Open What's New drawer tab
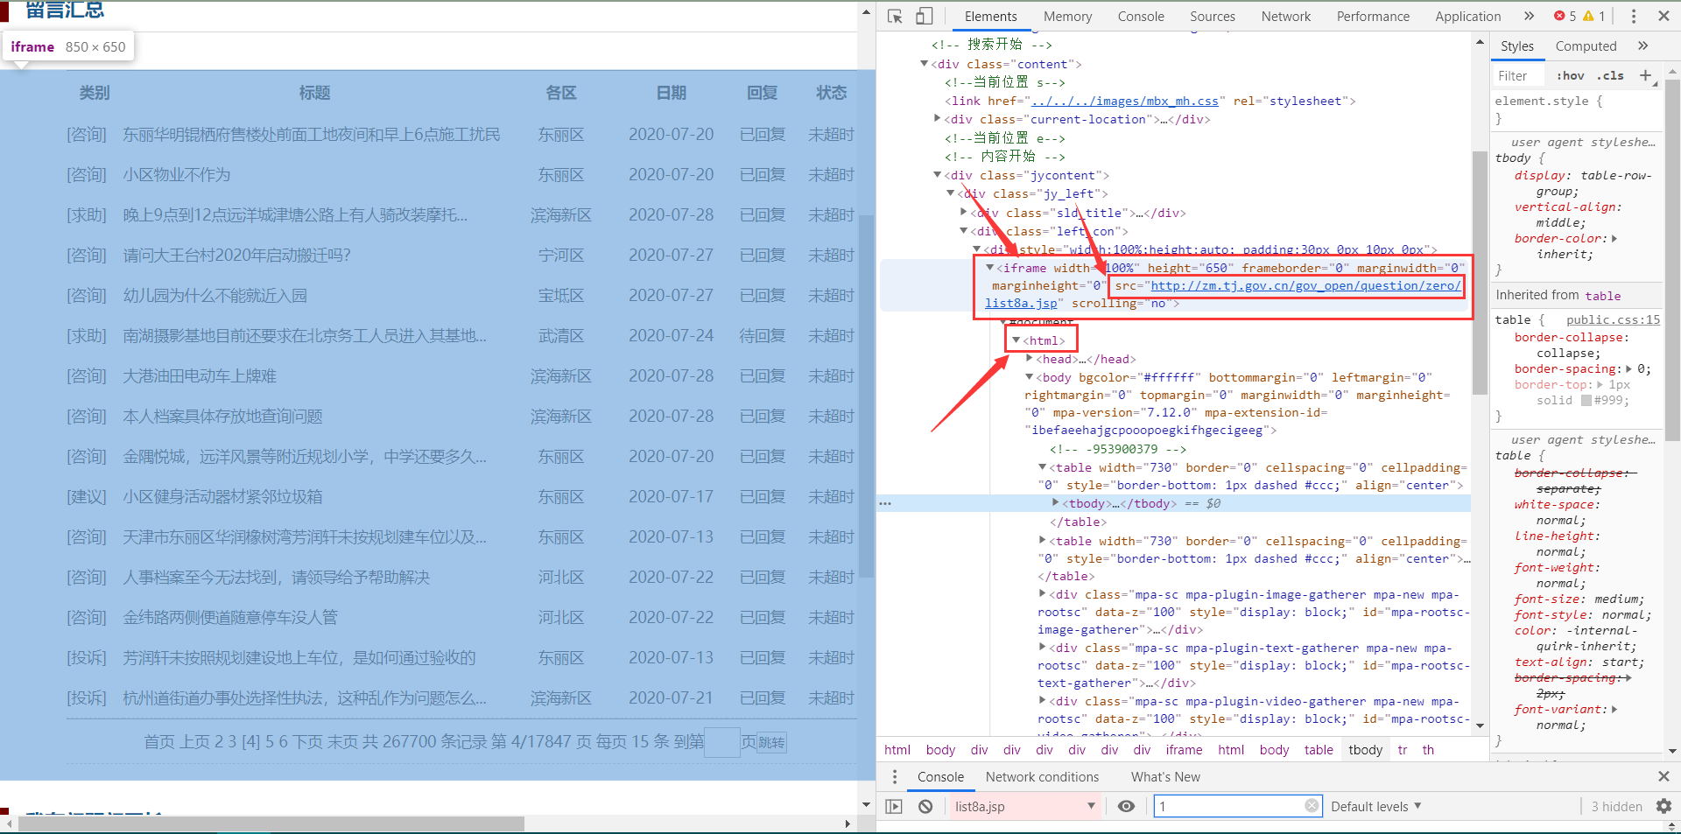Viewport: 1681px width, 834px height. pyautogui.click(x=1165, y=776)
